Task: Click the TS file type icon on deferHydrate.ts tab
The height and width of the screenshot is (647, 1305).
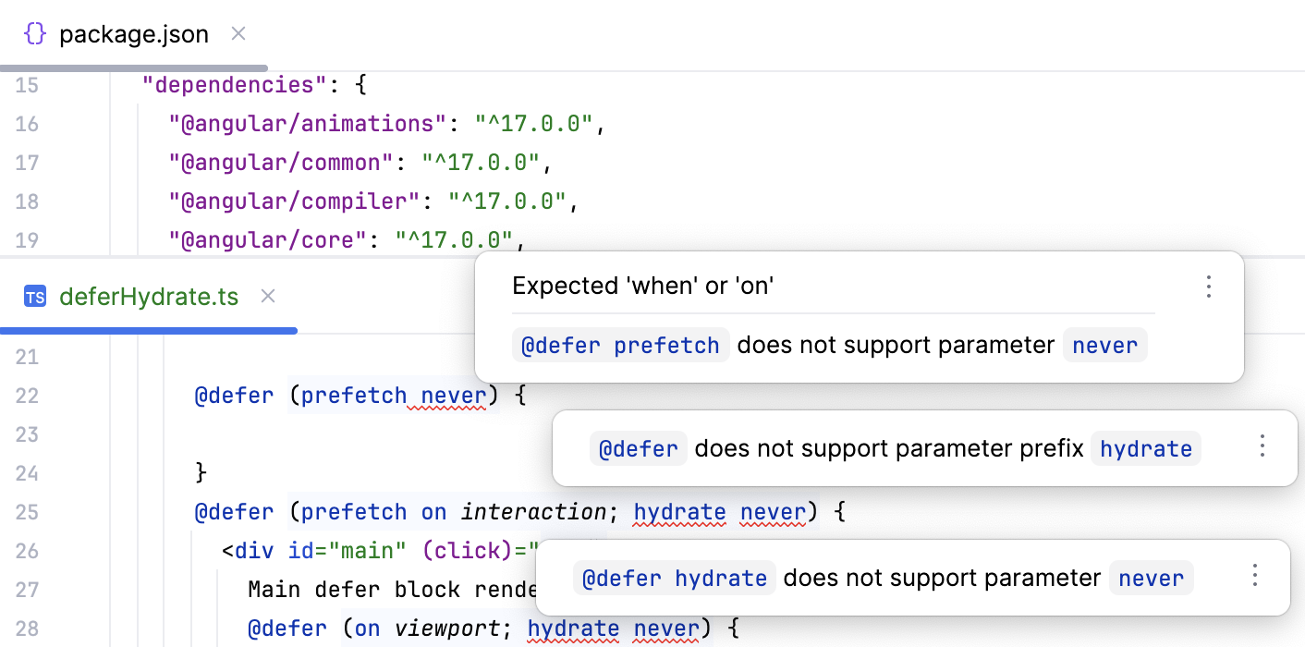Action: coord(34,297)
